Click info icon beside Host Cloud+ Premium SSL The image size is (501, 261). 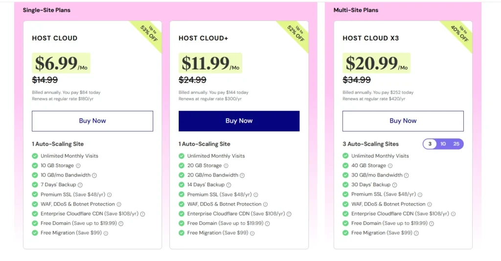256,195
